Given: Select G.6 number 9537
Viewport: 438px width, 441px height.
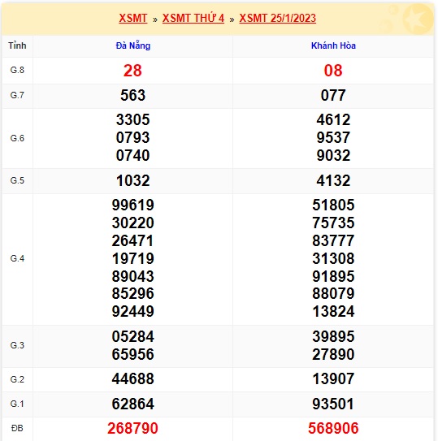Looking at the screenshot, I should click(333, 137).
